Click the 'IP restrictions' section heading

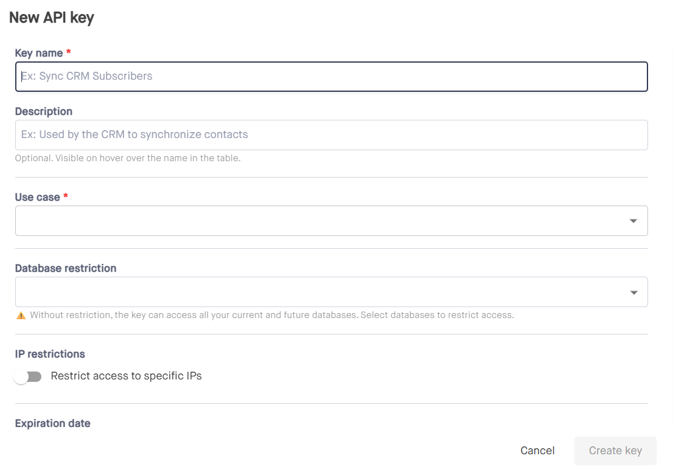pos(50,355)
